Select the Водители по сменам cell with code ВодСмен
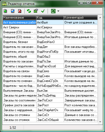The height and width of the screenshot is (132, 105). [x=19, y=76]
